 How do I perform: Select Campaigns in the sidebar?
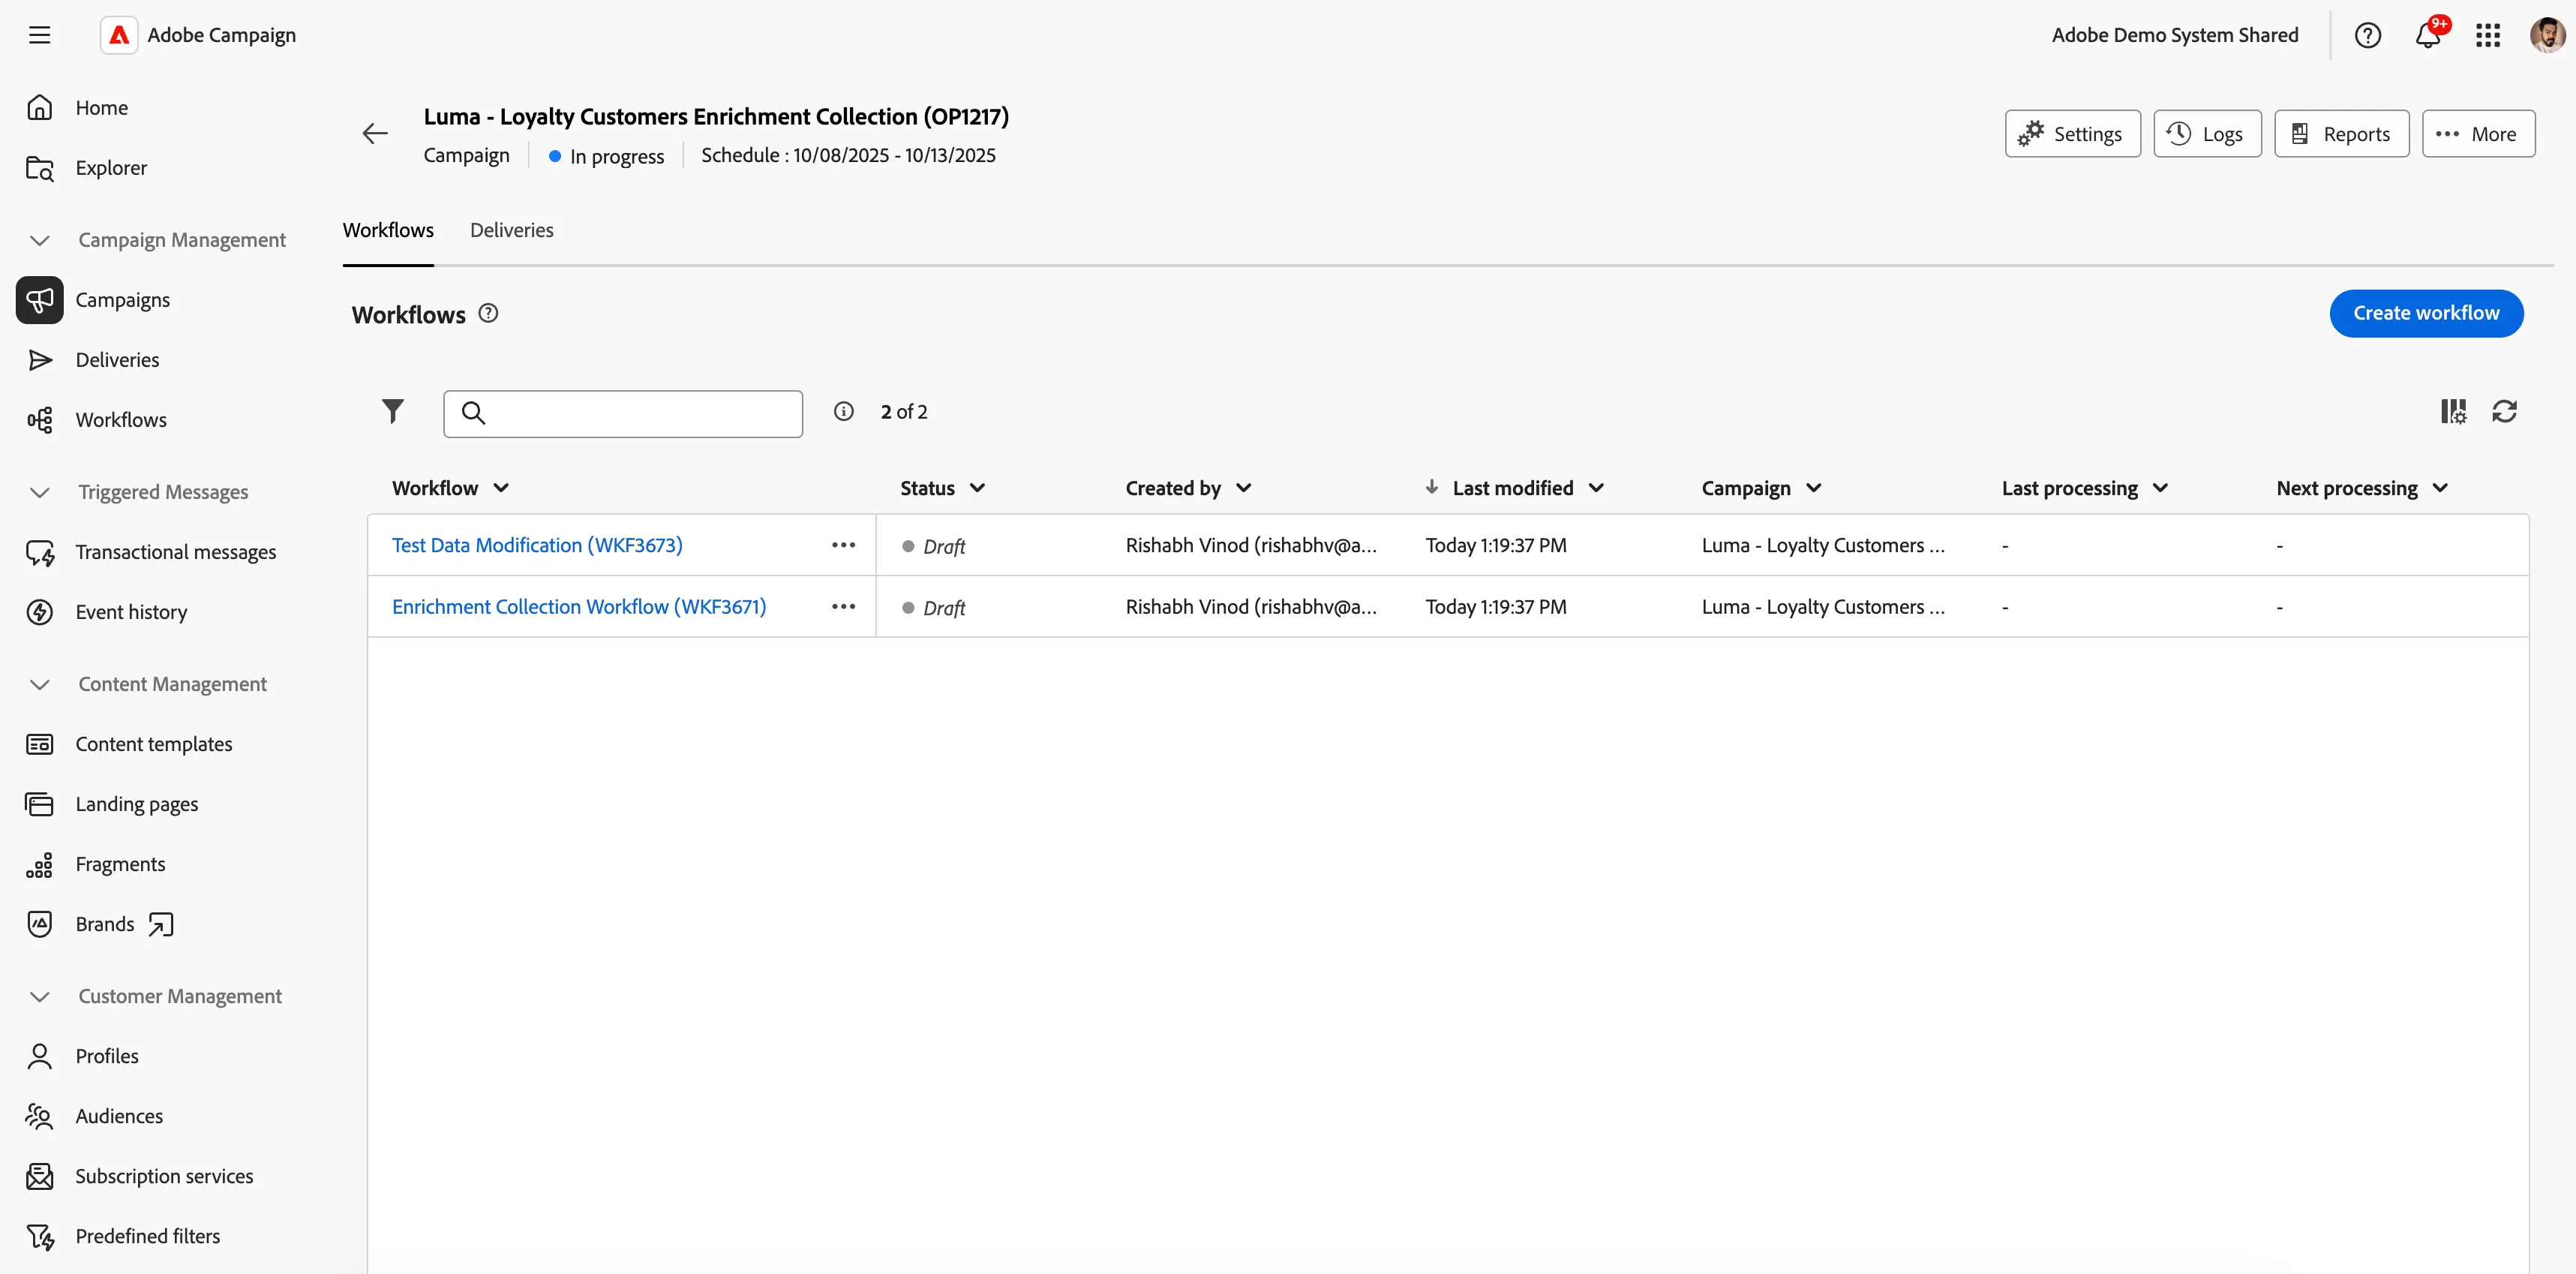point(122,300)
